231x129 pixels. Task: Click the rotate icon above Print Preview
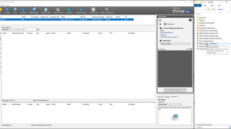(191, 49)
